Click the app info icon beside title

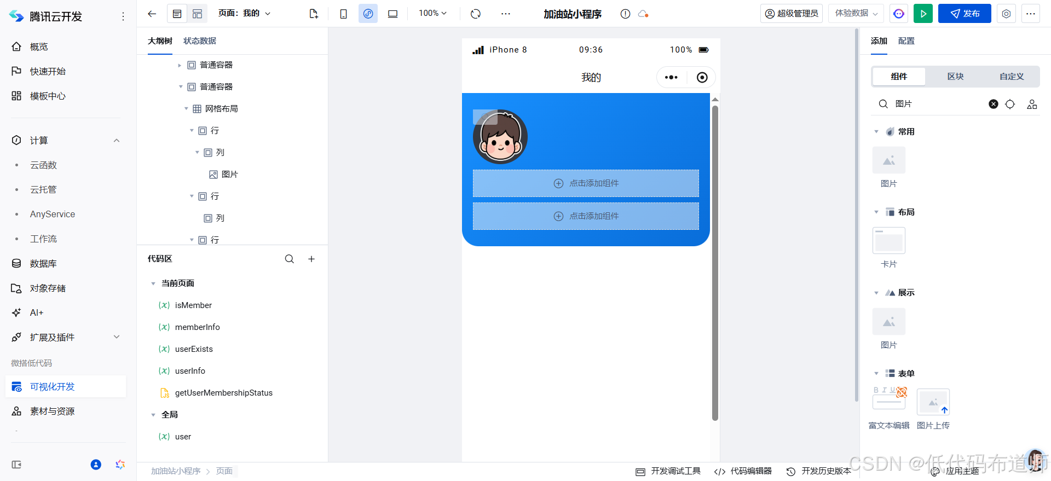pos(625,14)
